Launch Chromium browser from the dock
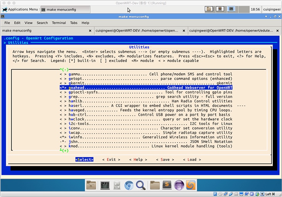The height and width of the screenshot is (197, 282). tap(129, 186)
